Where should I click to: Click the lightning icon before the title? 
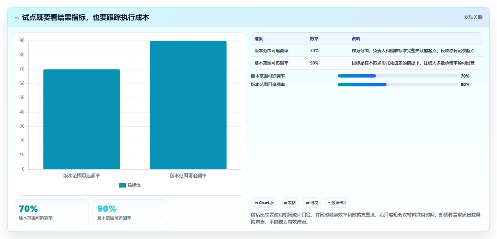[17, 17]
